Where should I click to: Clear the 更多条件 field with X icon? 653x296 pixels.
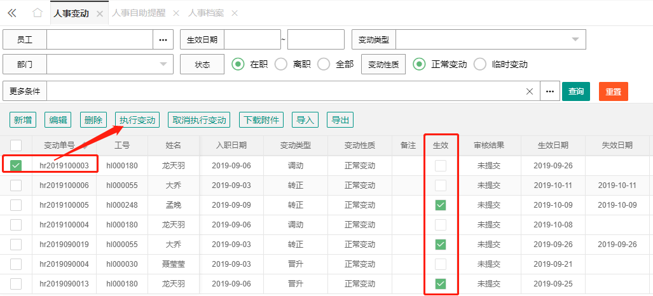[x=530, y=91]
